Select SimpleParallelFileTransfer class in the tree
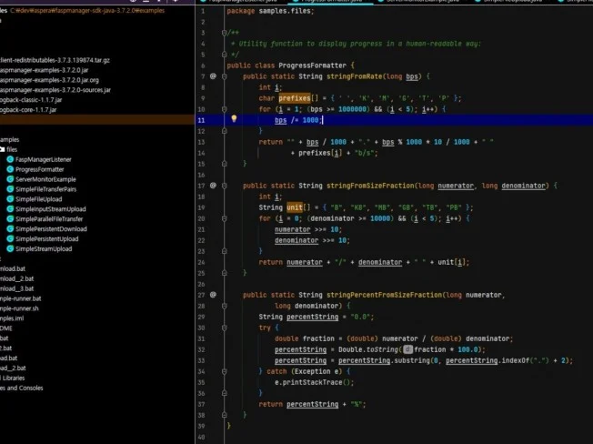This screenshot has width=593, height=444. pos(49,219)
